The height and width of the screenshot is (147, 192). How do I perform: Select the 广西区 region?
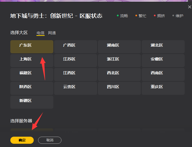coord(76,47)
